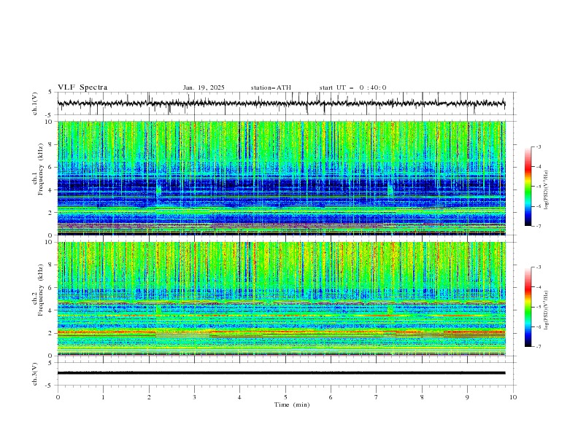Click the '6' kHz tick of ch.2 spectrogram
This screenshot has width=578, height=446.
[x=51, y=288]
